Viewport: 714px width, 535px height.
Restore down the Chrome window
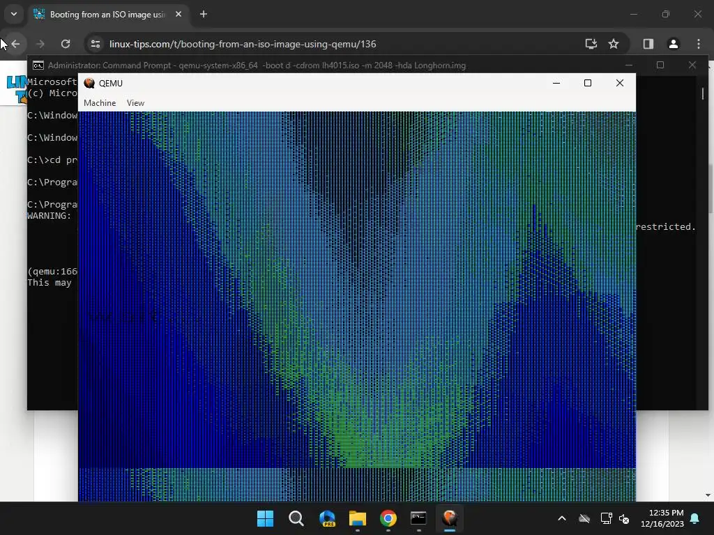pyautogui.click(x=666, y=14)
